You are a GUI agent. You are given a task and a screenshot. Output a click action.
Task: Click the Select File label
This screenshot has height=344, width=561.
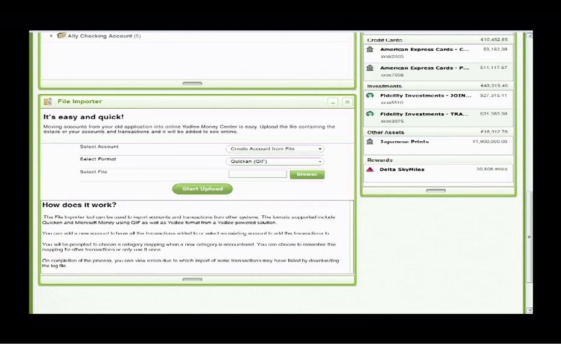93,171
